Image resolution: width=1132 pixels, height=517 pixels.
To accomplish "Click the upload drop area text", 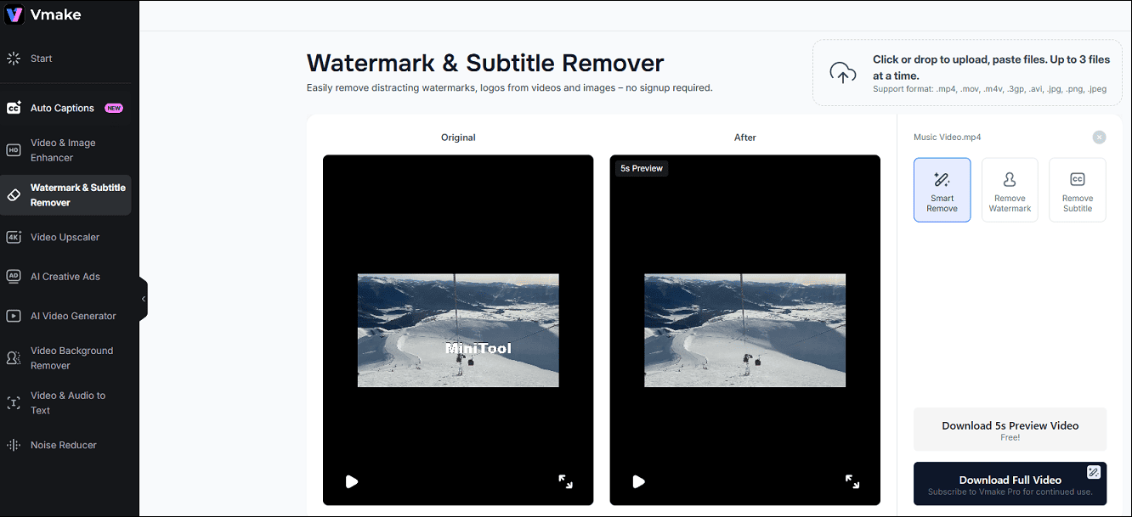I will tap(991, 73).
